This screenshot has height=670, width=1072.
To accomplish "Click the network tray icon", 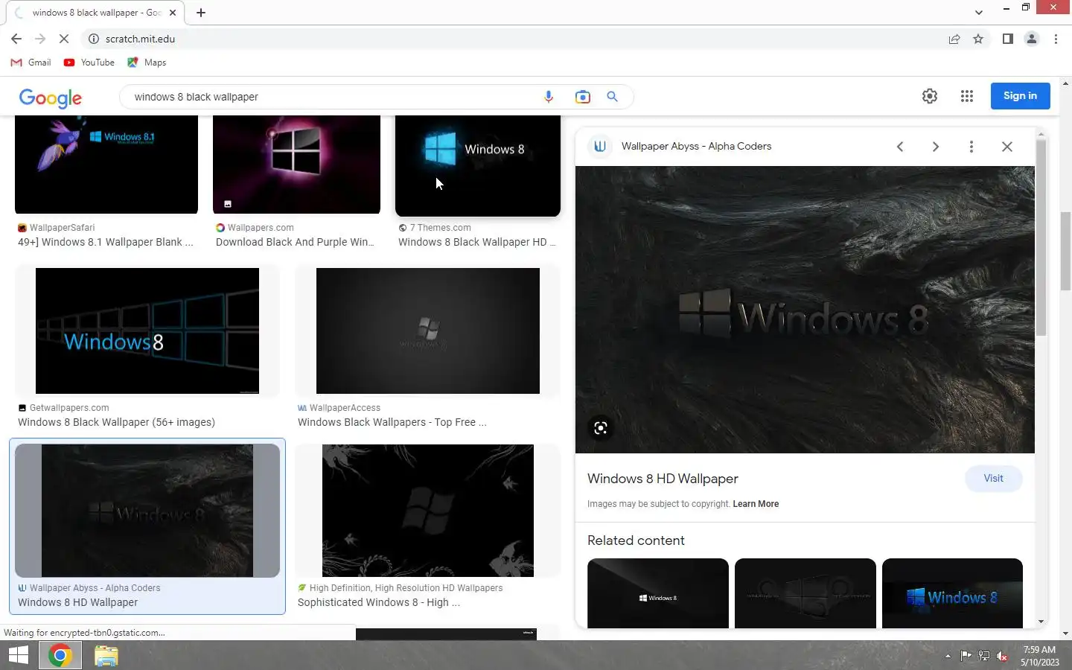I will (x=984, y=656).
